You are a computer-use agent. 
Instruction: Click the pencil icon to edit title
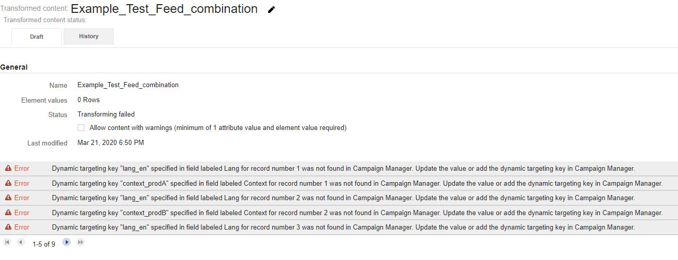271,10
